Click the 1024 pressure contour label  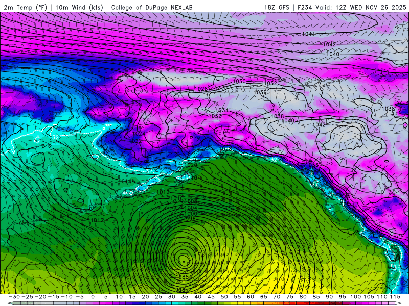click(139, 134)
